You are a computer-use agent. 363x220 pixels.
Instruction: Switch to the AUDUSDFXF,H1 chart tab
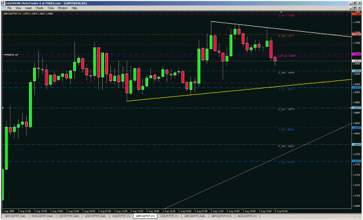pos(247,216)
